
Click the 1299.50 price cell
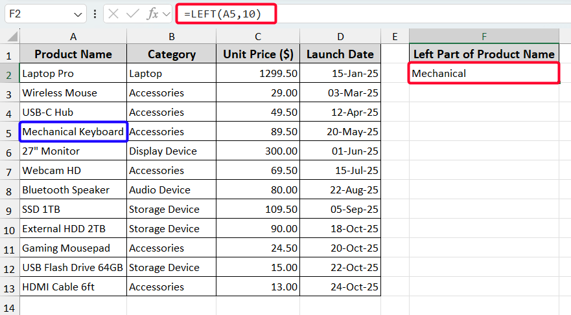click(x=258, y=73)
